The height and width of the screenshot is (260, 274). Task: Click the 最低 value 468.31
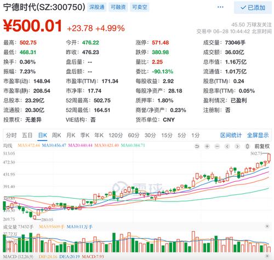[28, 53]
